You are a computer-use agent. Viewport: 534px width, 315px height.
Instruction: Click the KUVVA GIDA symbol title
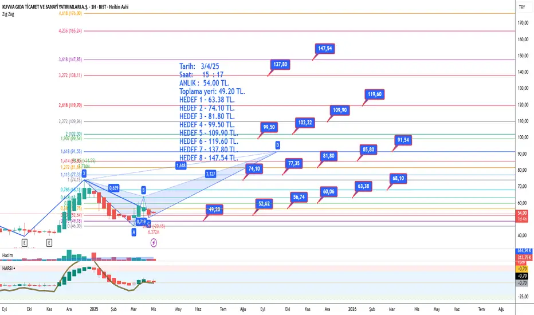pos(65,7)
